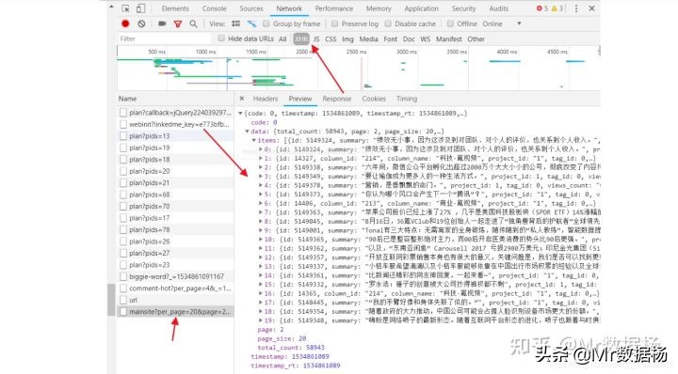
Task: Open the Performance tab
Action: click(x=333, y=8)
